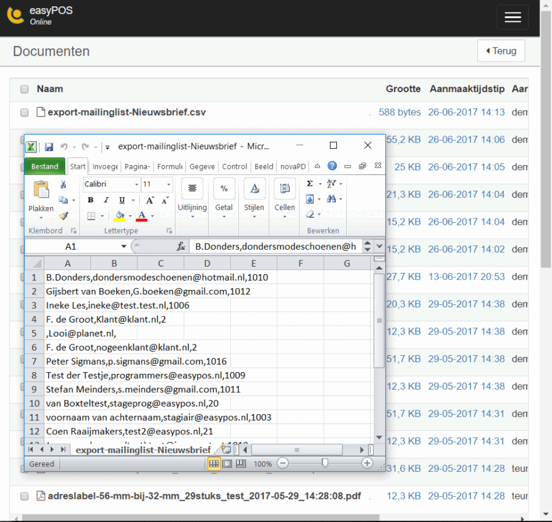Open the underline style dropdown arrow

[133, 200]
